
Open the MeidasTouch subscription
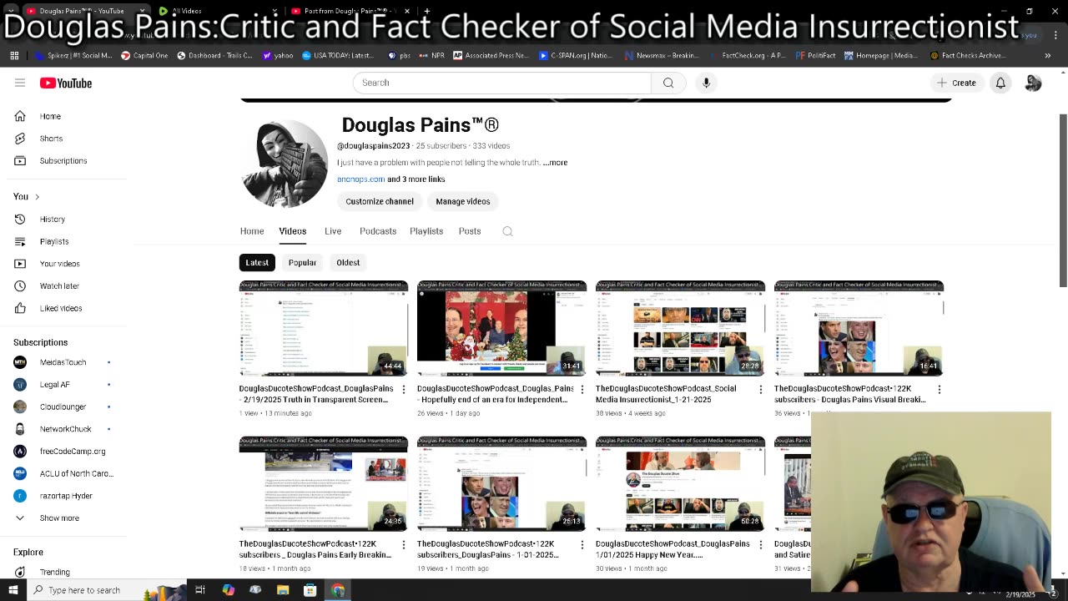65,362
